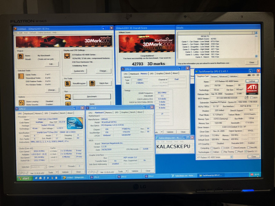Click the Demo eye icon in Run section
The height and width of the screenshot is (206, 275).
pyautogui.click(x=68, y=104)
